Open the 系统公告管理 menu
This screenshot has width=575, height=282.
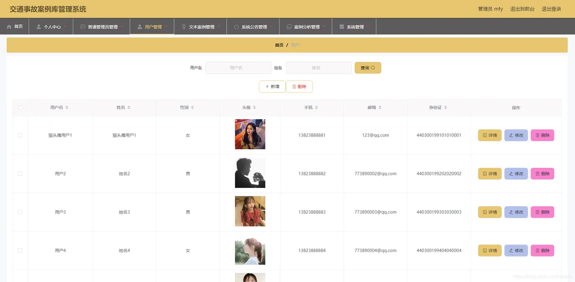pyautogui.click(x=253, y=27)
